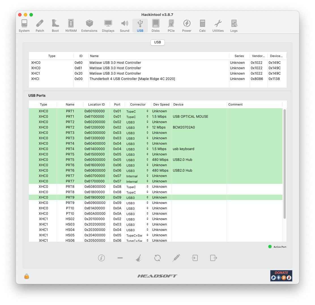Open the NVRAM toolbar section
The height and width of the screenshot is (305, 315).
click(x=71, y=26)
